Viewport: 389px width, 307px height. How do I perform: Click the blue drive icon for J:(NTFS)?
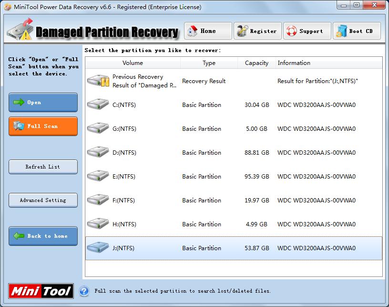[x=98, y=247]
